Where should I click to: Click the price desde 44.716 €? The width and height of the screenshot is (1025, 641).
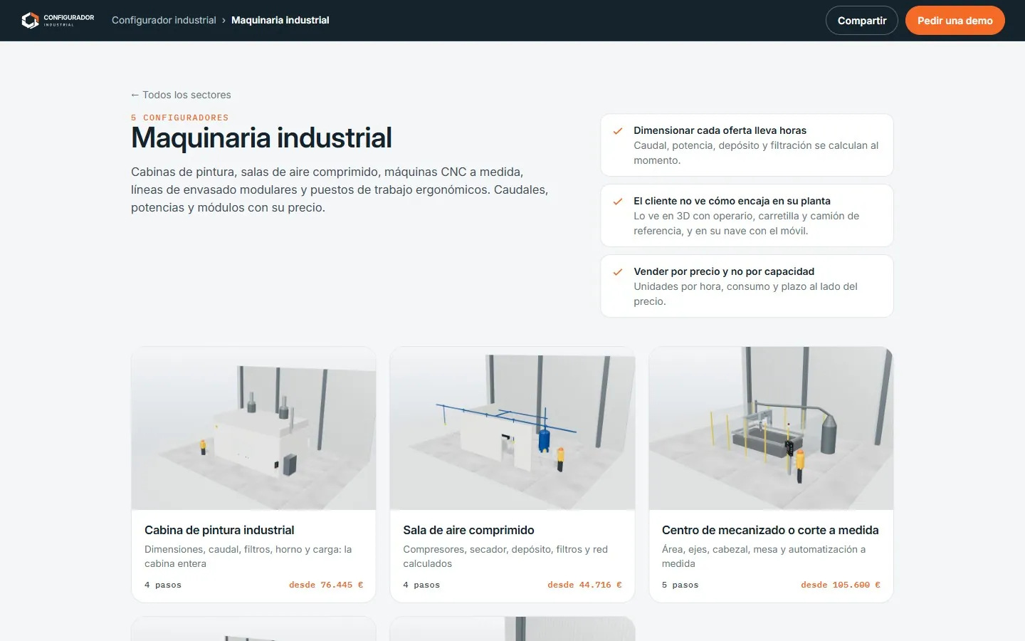[584, 585]
